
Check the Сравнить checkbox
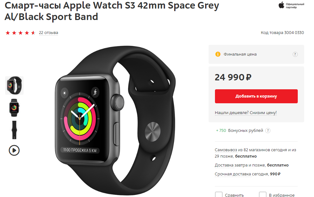click(219, 194)
